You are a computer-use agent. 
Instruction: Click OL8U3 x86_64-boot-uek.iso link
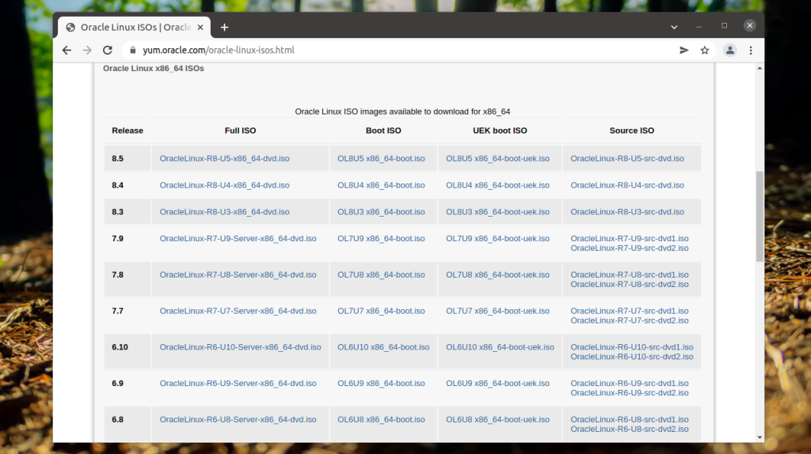[497, 212]
